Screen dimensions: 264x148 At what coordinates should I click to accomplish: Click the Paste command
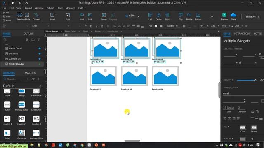[7, 21]
